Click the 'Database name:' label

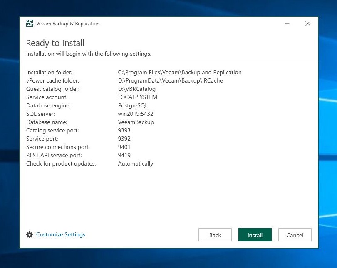(47, 122)
